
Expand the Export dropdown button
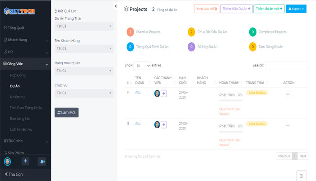(x=296, y=9)
